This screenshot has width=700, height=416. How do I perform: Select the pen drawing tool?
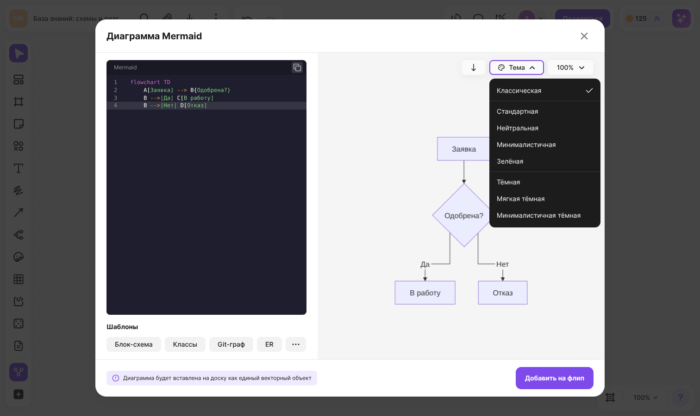19,190
